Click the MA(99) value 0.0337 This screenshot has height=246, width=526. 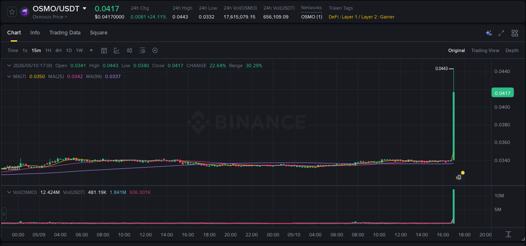113,76
